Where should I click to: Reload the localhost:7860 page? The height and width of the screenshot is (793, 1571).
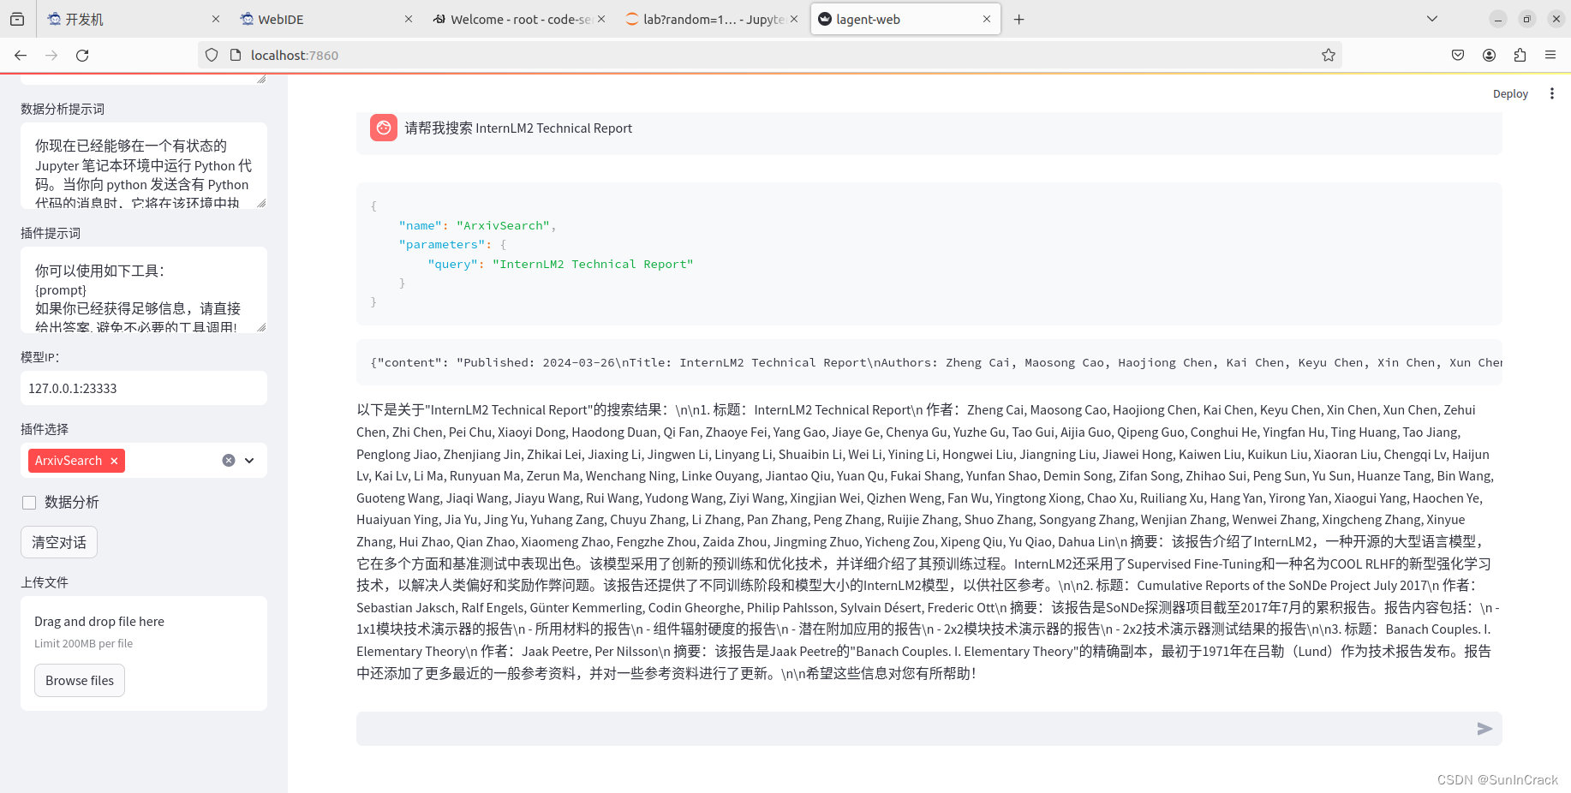tap(82, 55)
